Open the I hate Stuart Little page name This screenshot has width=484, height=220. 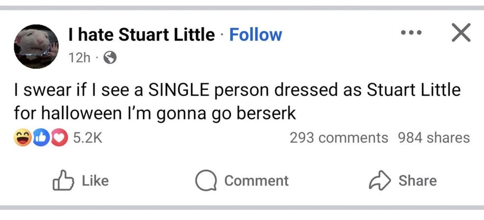click(142, 35)
